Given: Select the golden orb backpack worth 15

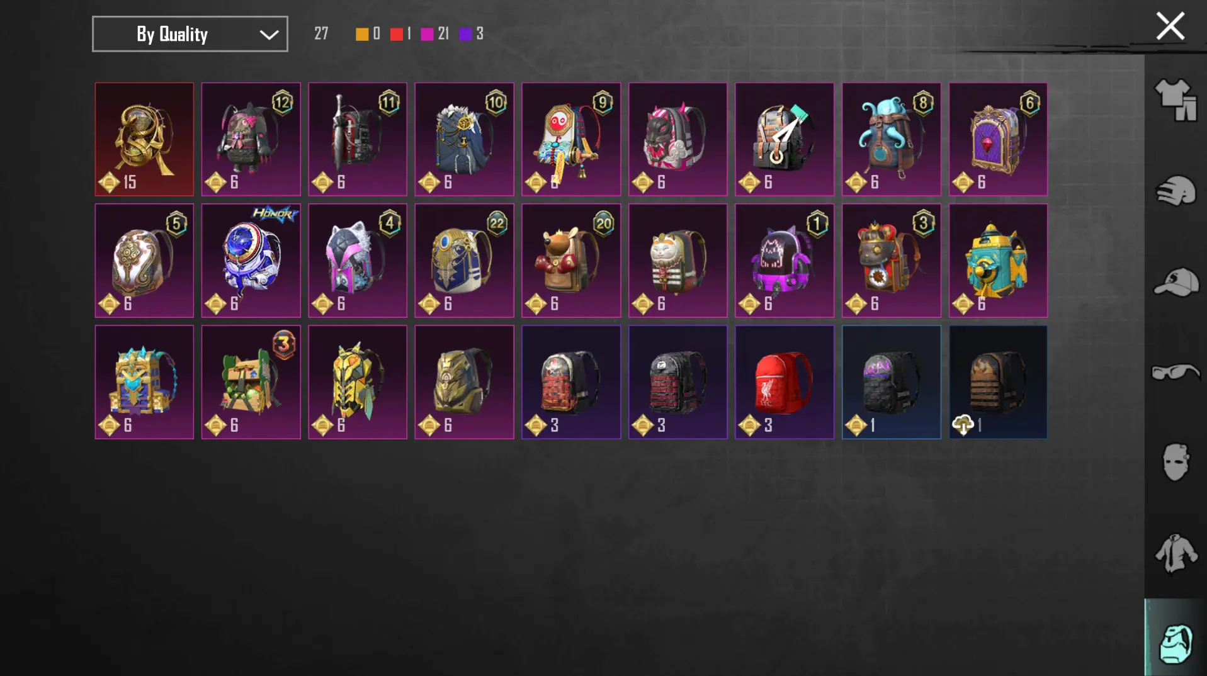Looking at the screenshot, I should coord(144,139).
